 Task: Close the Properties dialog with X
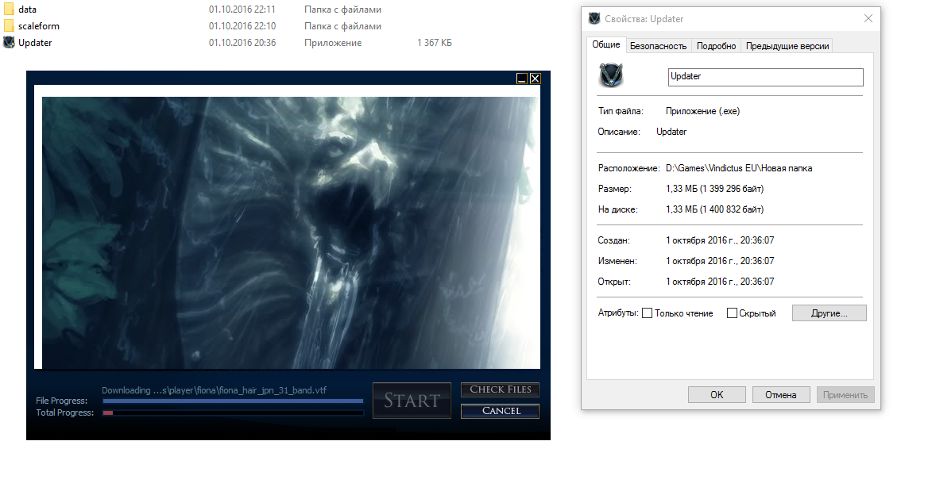(x=868, y=18)
